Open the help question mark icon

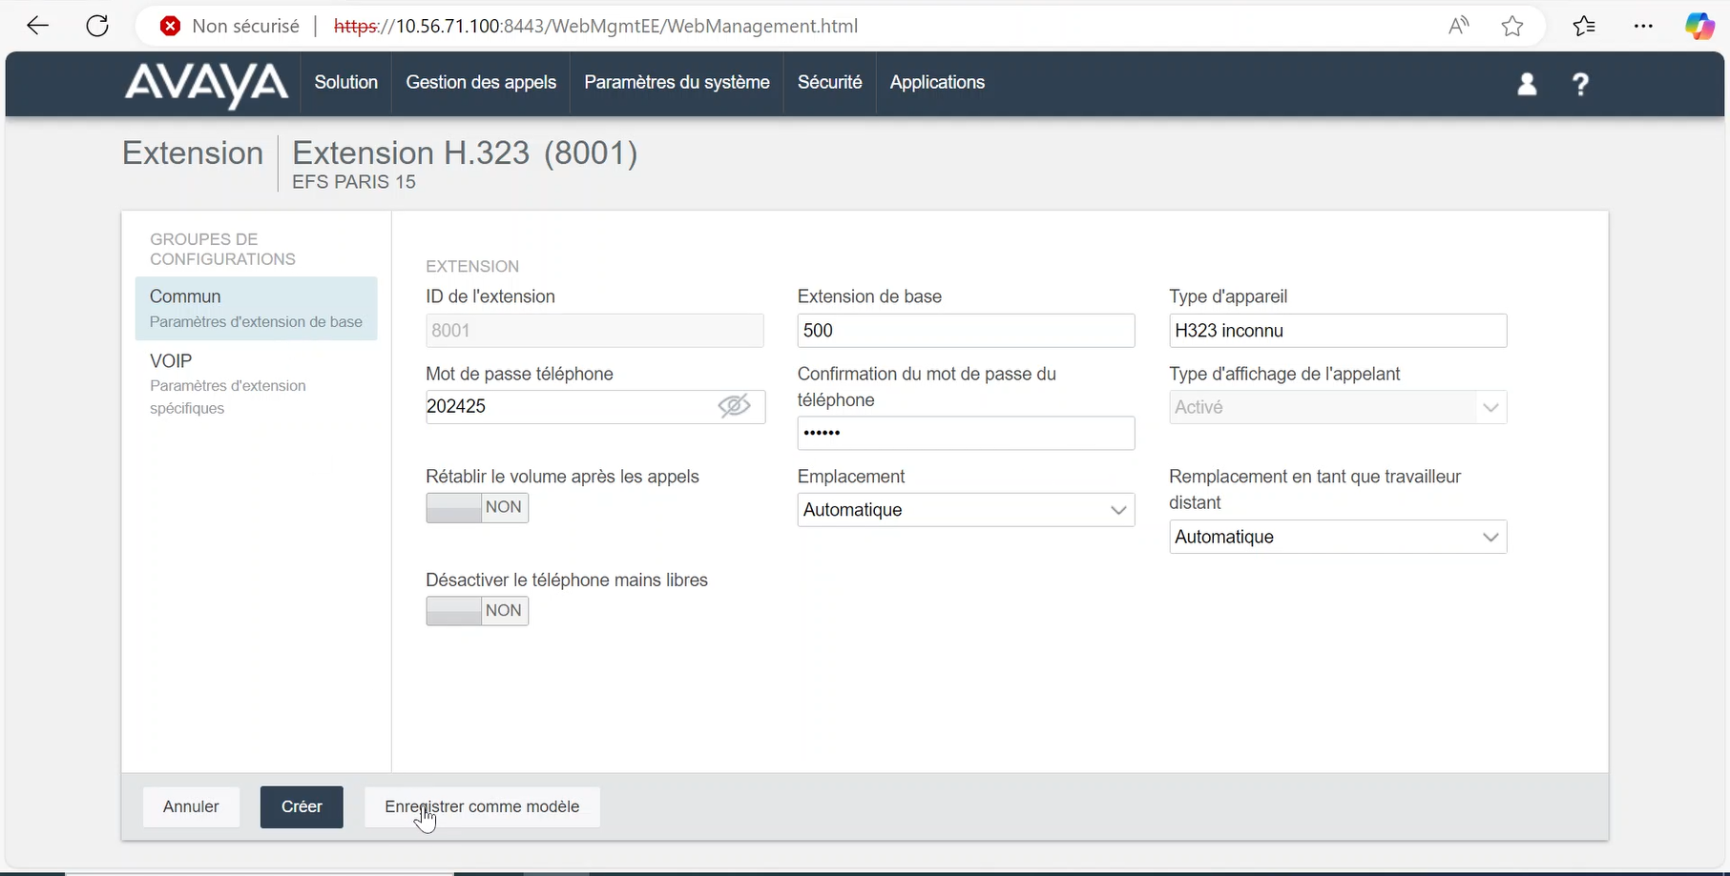[x=1580, y=84]
